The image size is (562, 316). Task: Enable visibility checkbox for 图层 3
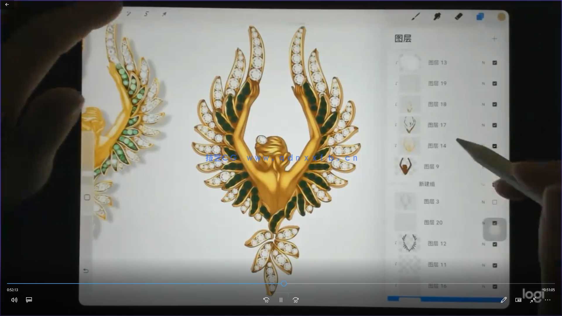pyautogui.click(x=495, y=202)
